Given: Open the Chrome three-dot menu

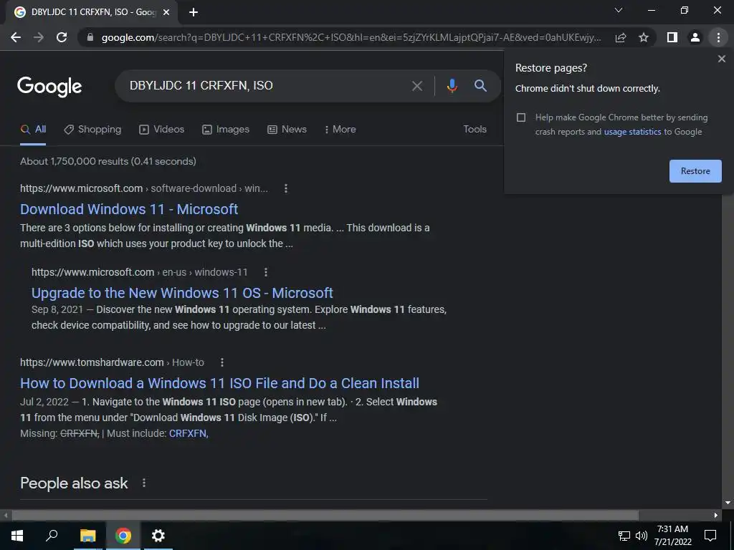Looking at the screenshot, I should 718,37.
